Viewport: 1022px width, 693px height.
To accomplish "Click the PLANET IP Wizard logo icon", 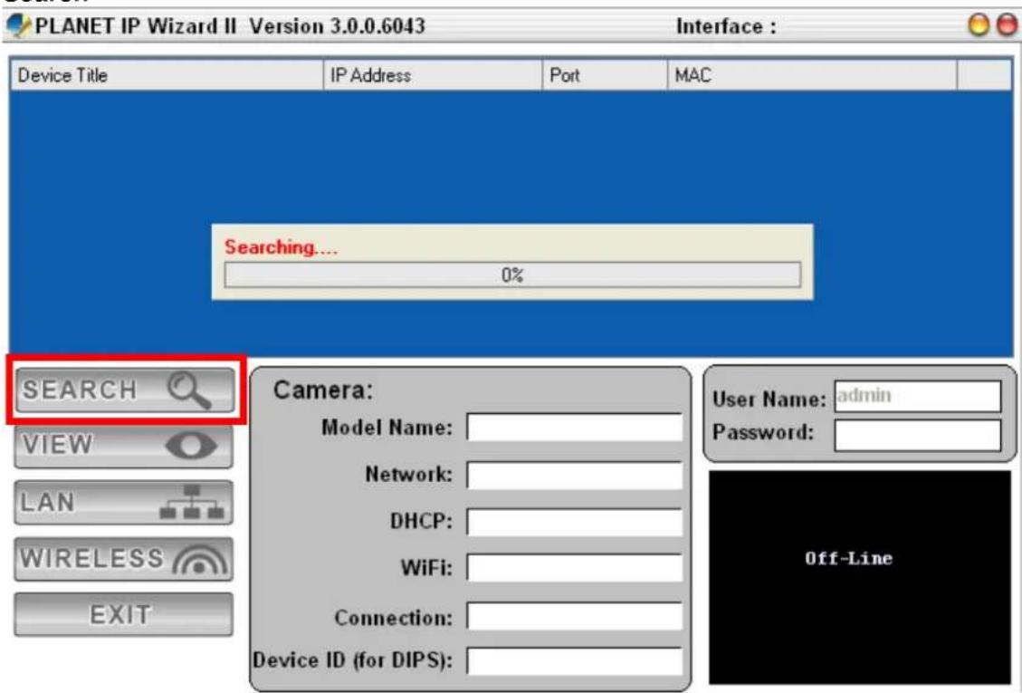I will point(18,26).
